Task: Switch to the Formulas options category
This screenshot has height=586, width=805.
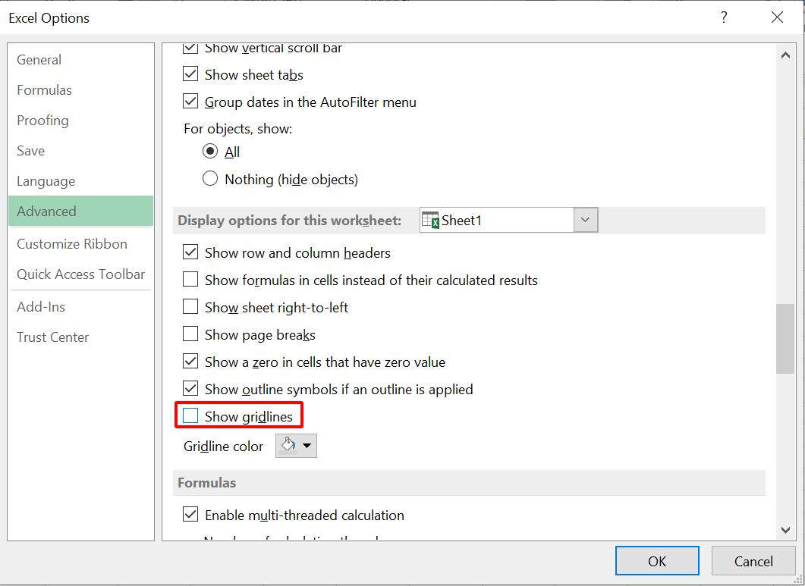Action: click(x=44, y=89)
